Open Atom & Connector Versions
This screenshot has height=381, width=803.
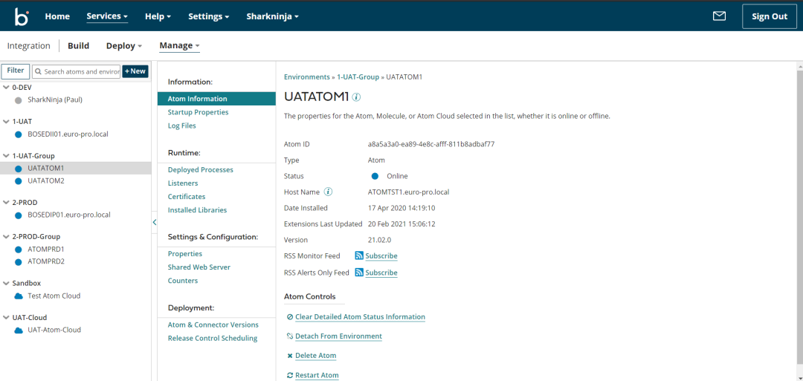point(213,325)
